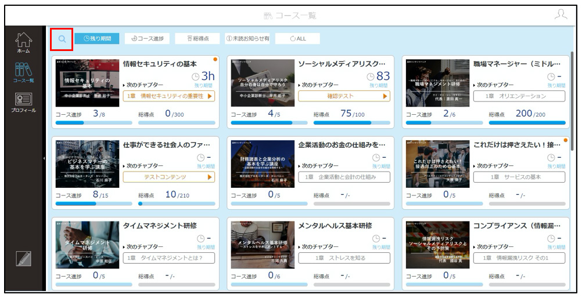Click course progress bar of 情報セキュリティの基本
Screen dimensions: 582x298
94,123
